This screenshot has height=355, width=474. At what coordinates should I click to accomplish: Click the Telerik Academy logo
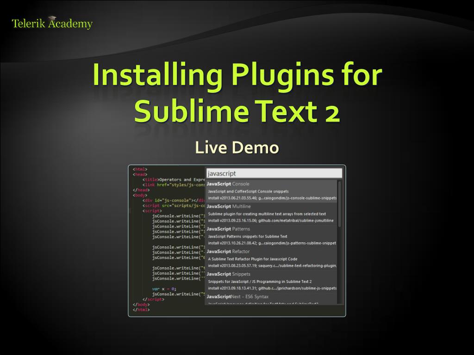52,23
